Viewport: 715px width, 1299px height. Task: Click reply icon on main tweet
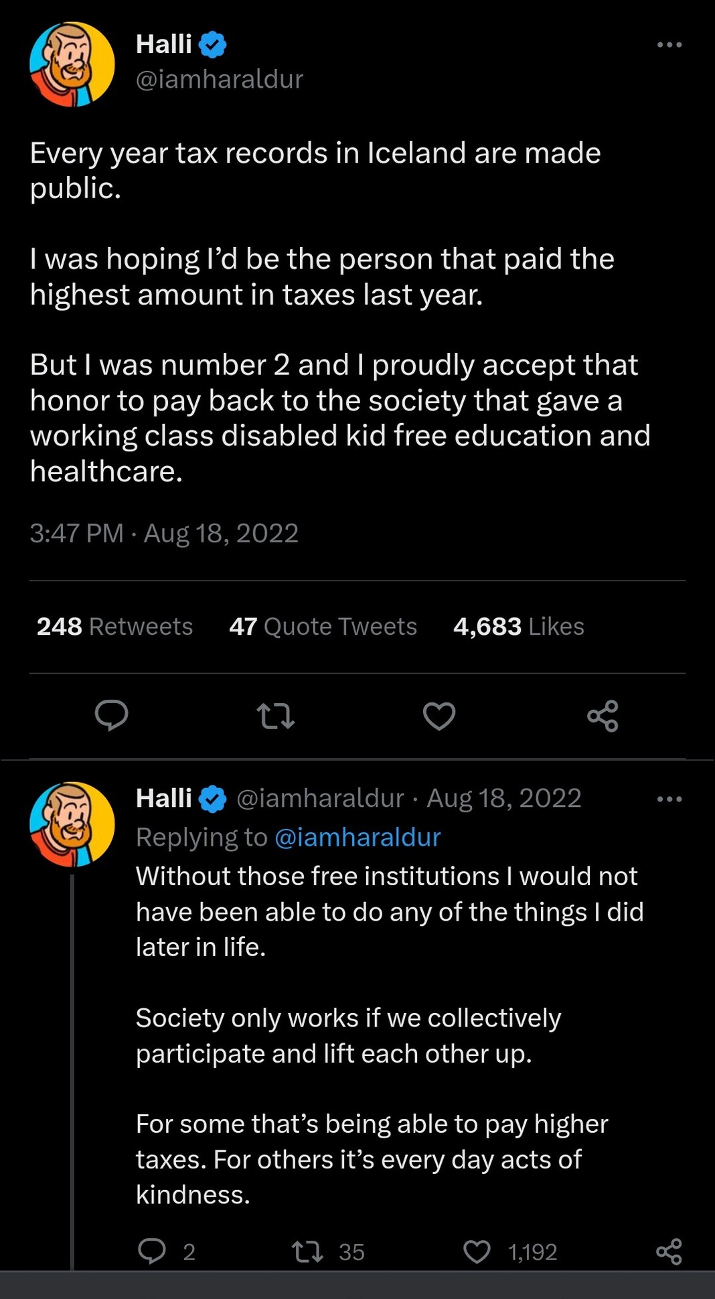pos(111,715)
